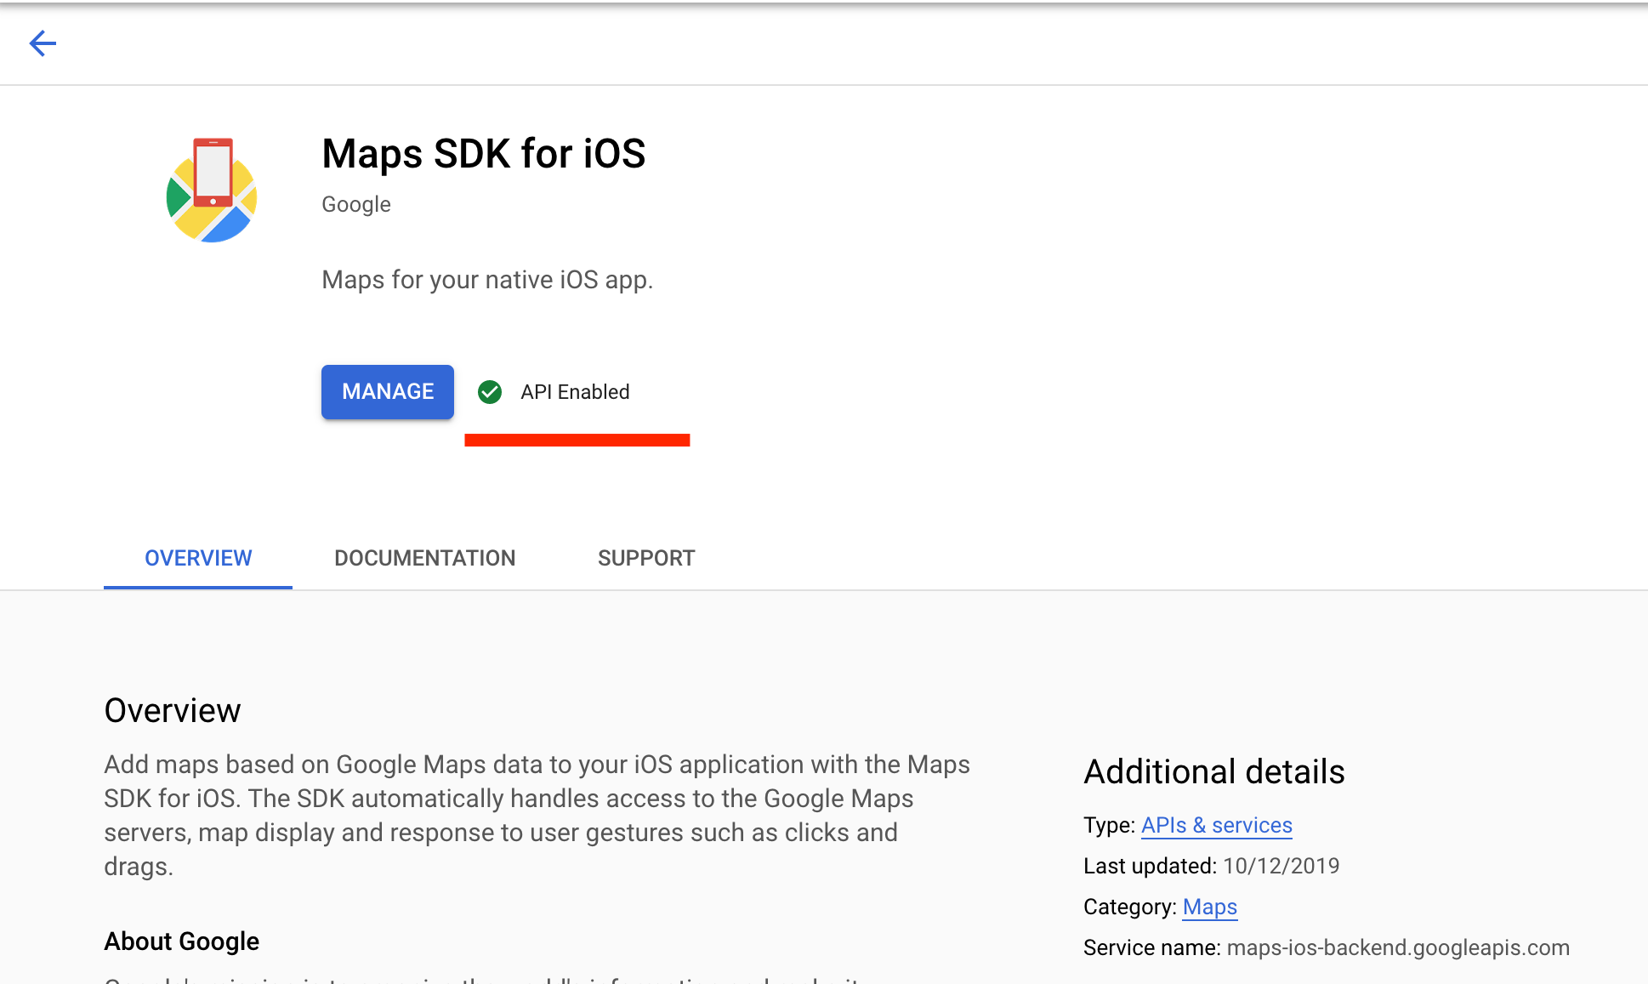
Task: Click the Google publisher name
Action: click(356, 204)
